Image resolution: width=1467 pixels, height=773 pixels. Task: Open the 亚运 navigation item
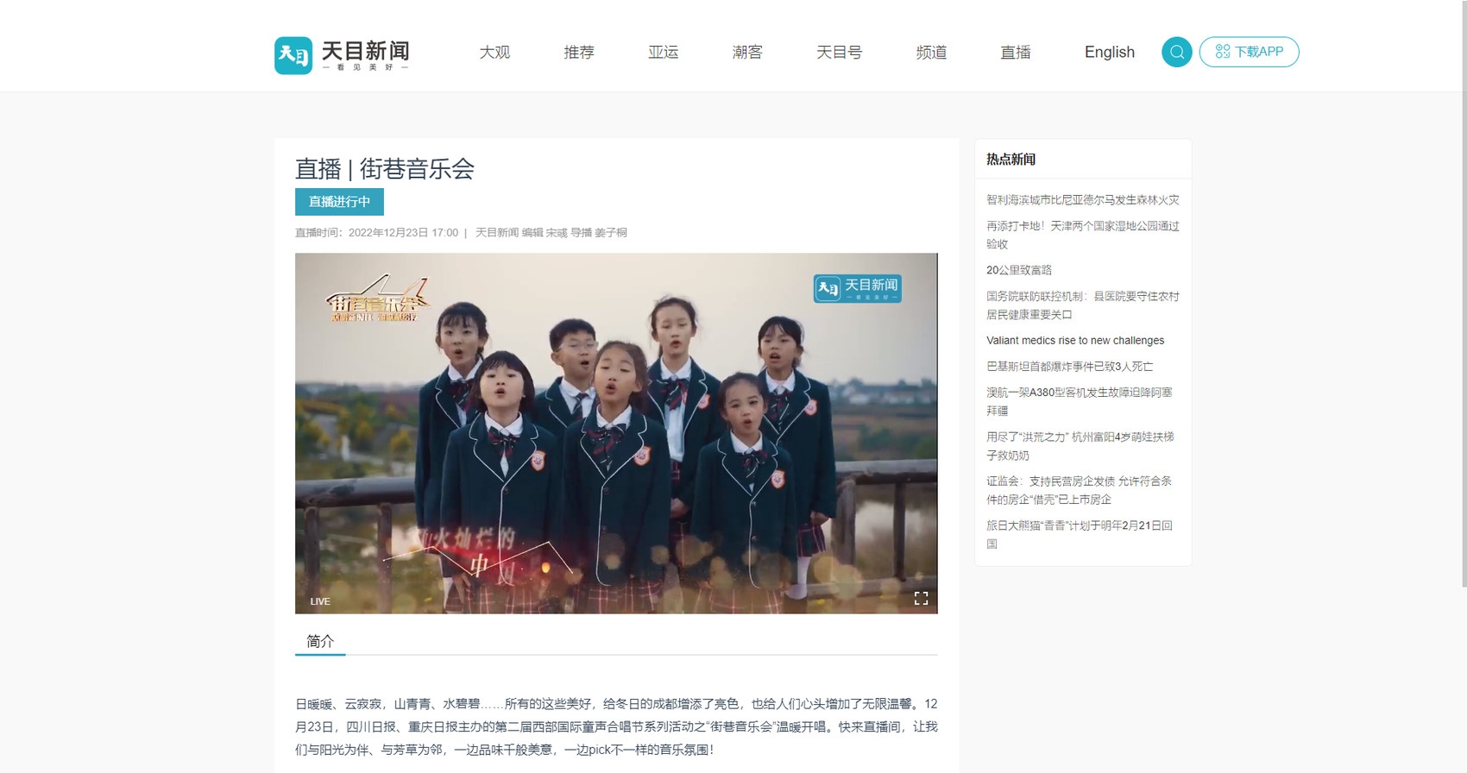point(663,53)
